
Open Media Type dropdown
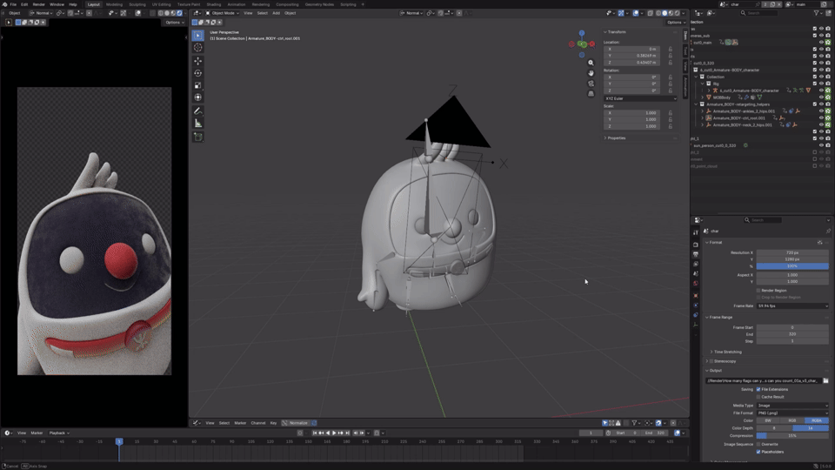pos(792,406)
